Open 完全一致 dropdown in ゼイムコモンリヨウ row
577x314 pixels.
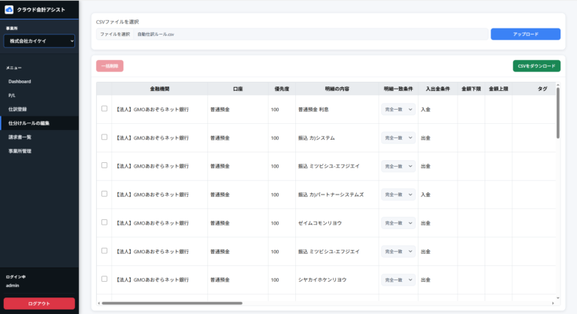397,223
